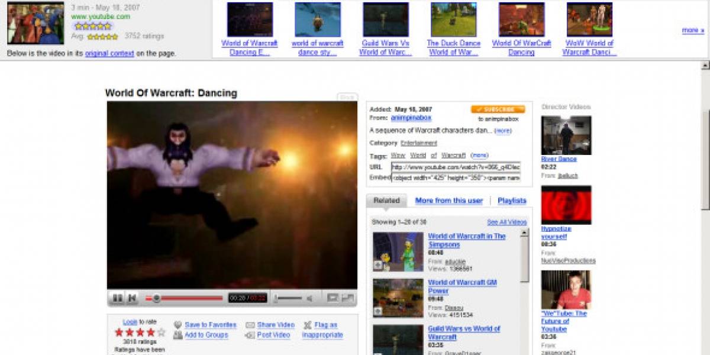Viewport: 710px width, 355px height.
Task: Adjust the player volume slider
Action: point(288,298)
